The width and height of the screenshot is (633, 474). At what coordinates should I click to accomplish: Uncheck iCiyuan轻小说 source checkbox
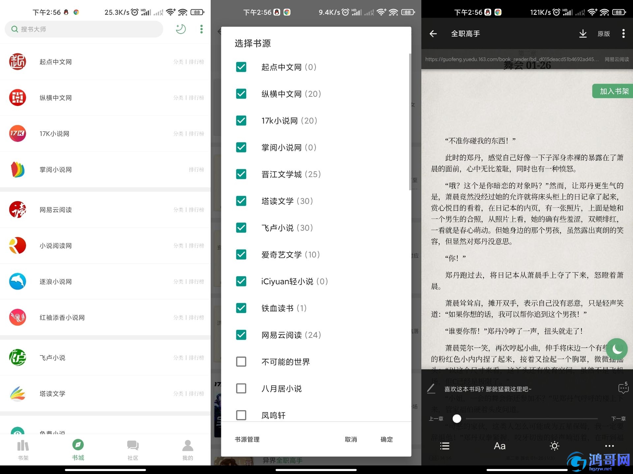[x=241, y=281]
